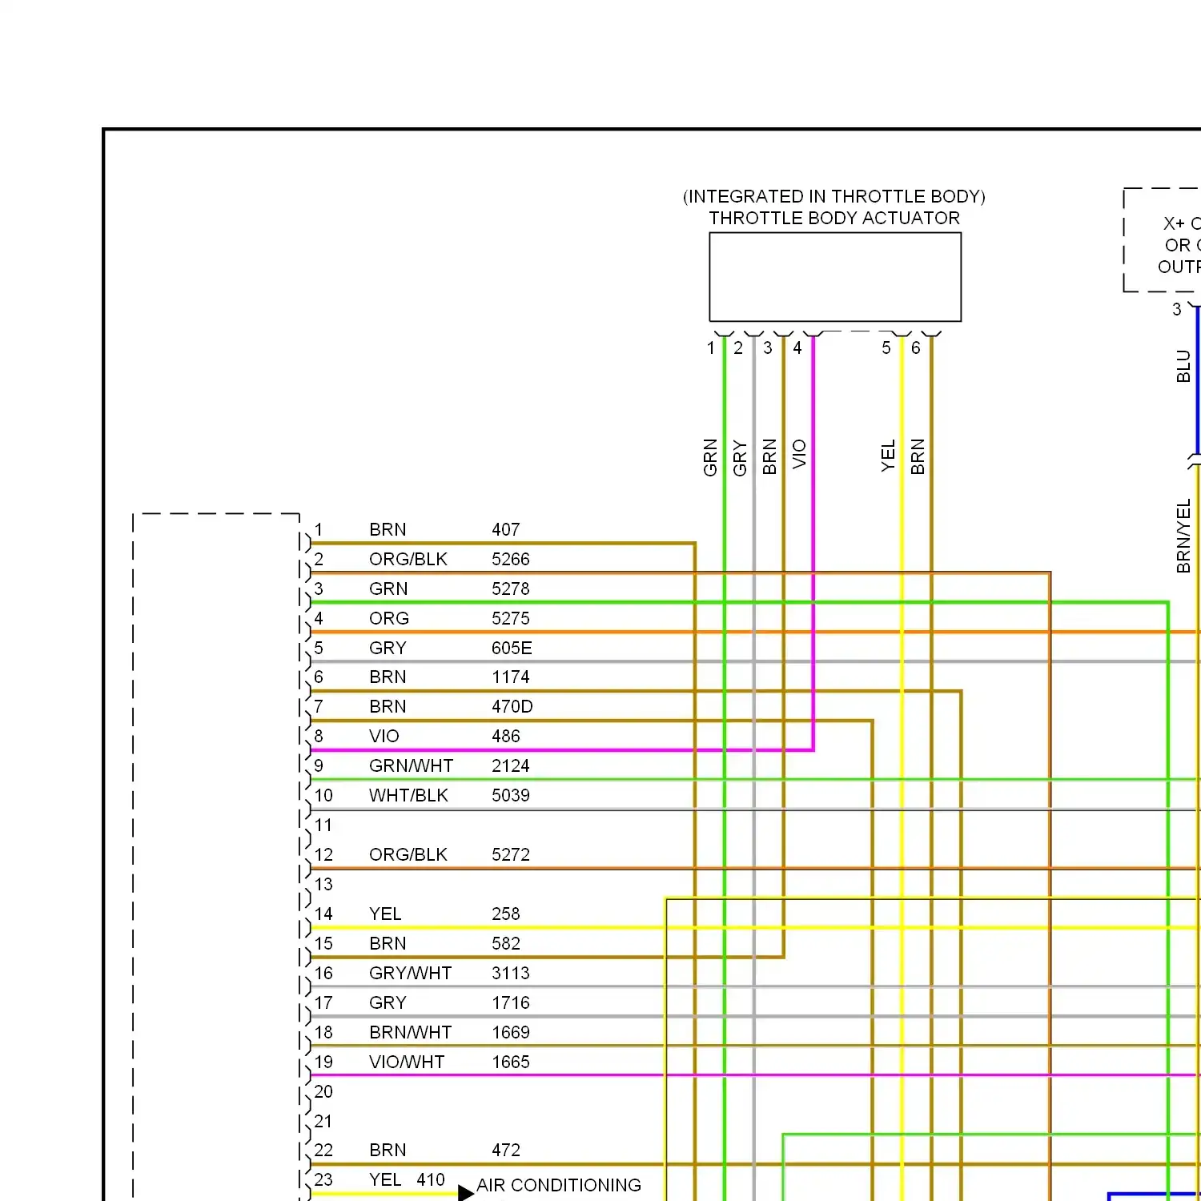This screenshot has width=1201, height=1201.
Task: Click circuit number 5272
Action: point(511,855)
